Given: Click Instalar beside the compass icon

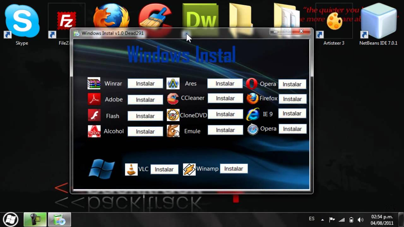Looking at the screenshot, I should coord(292,129).
